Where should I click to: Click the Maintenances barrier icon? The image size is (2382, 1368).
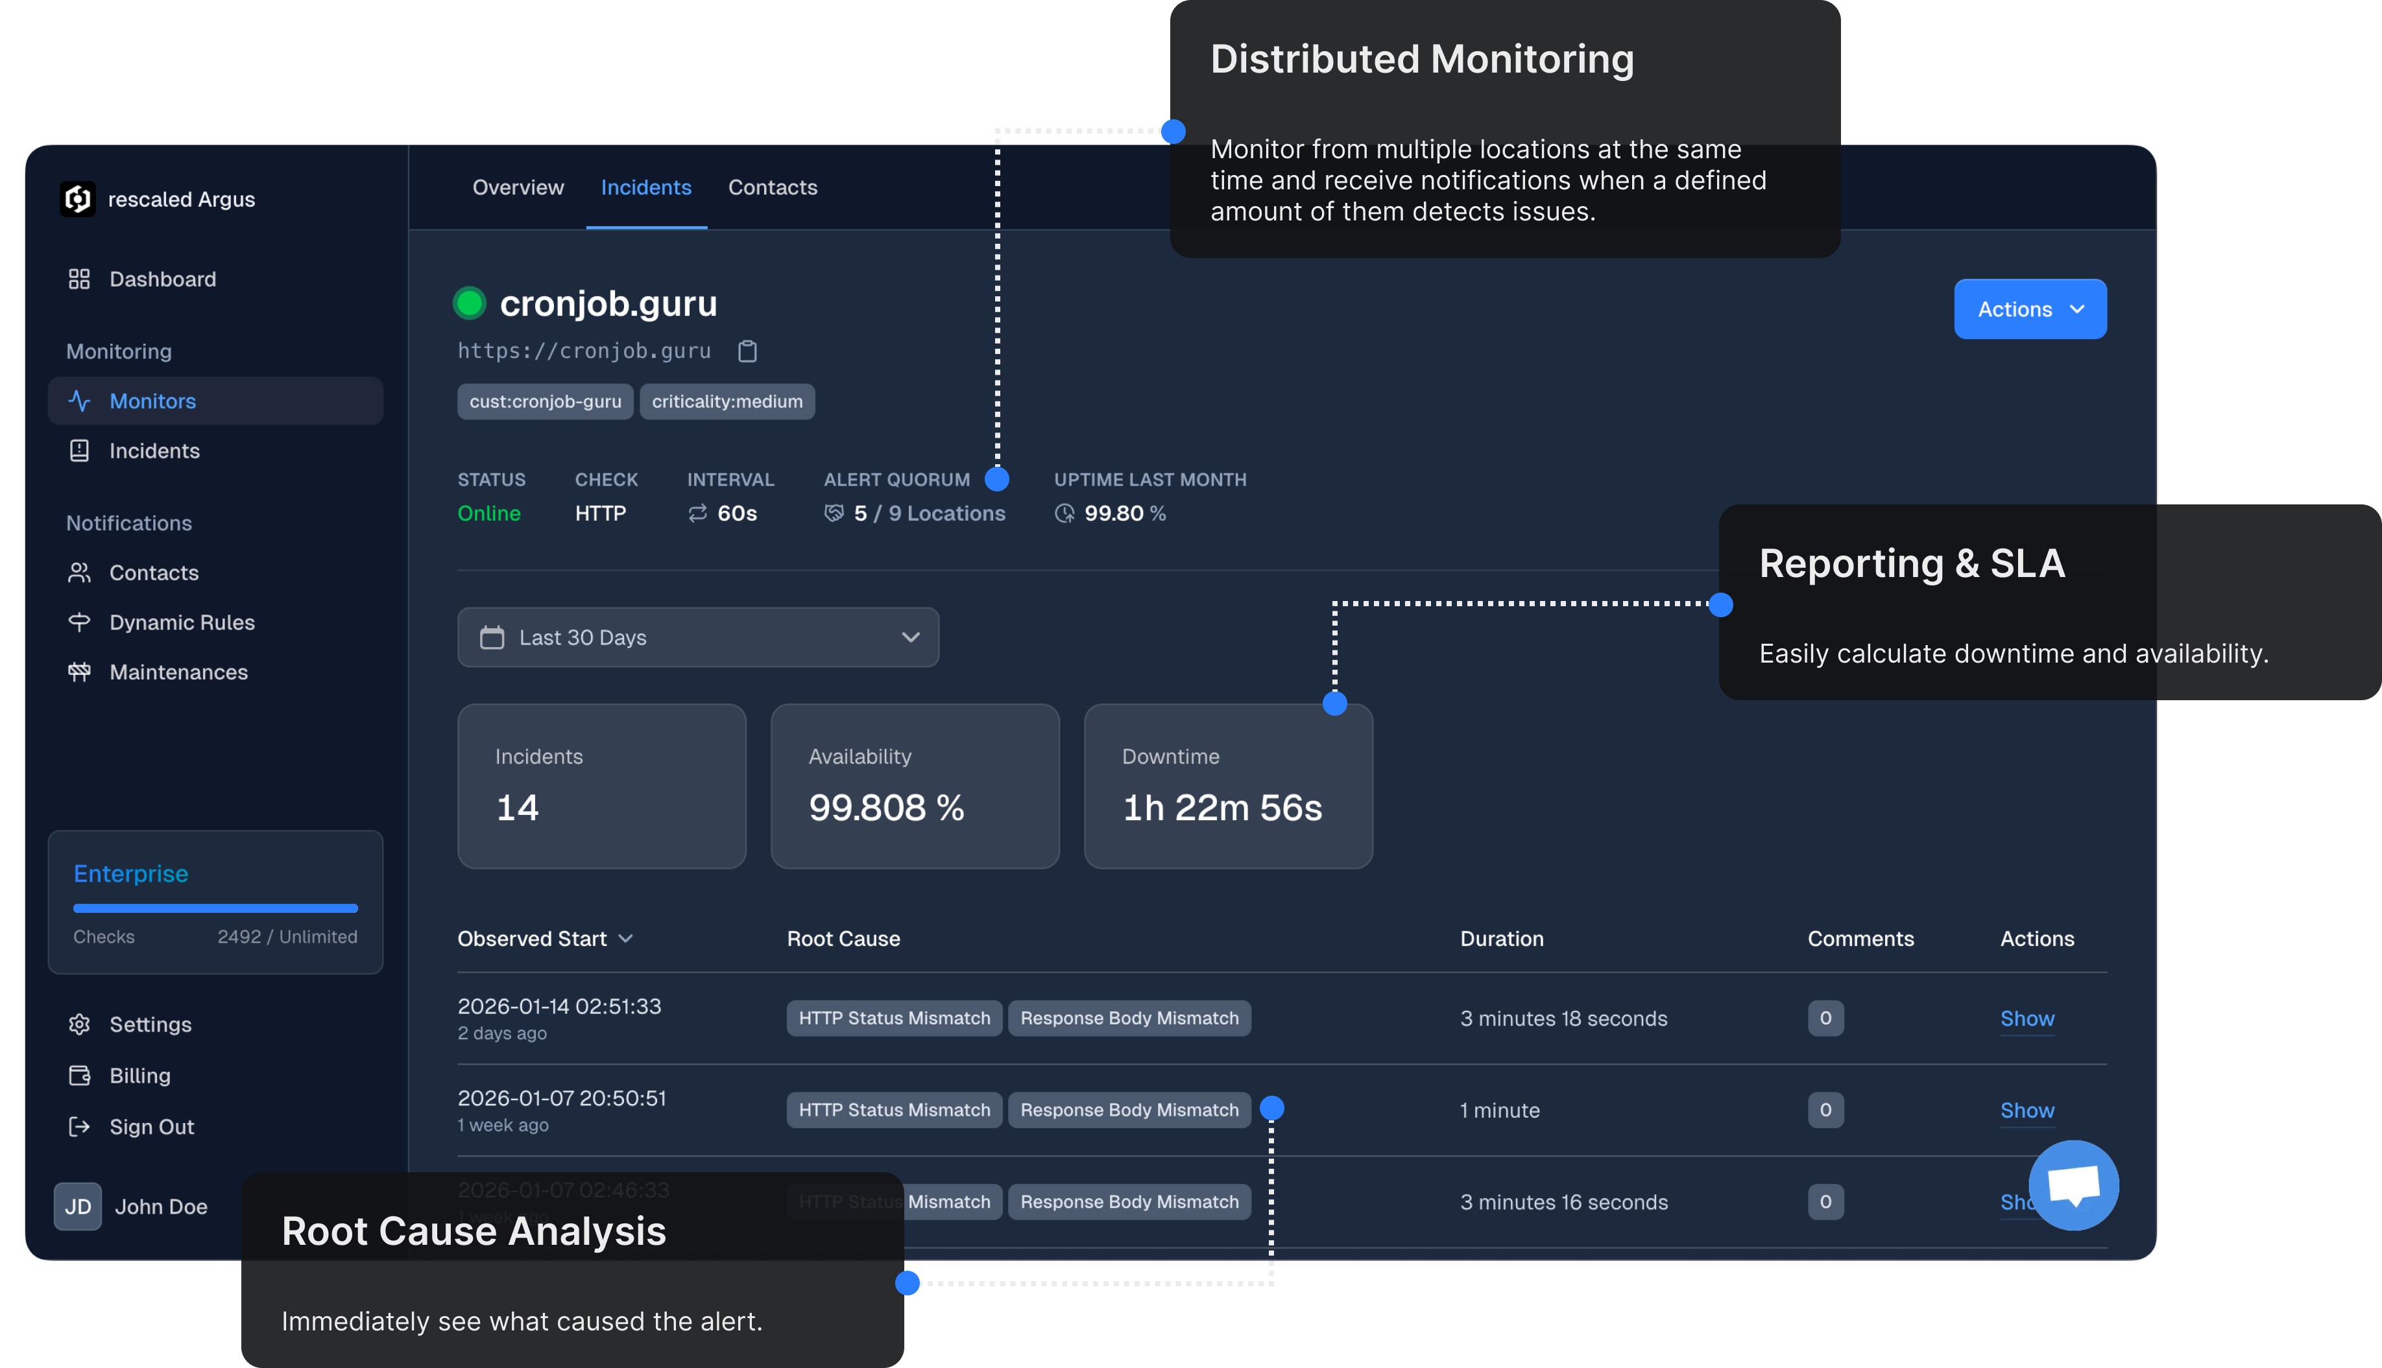(79, 672)
